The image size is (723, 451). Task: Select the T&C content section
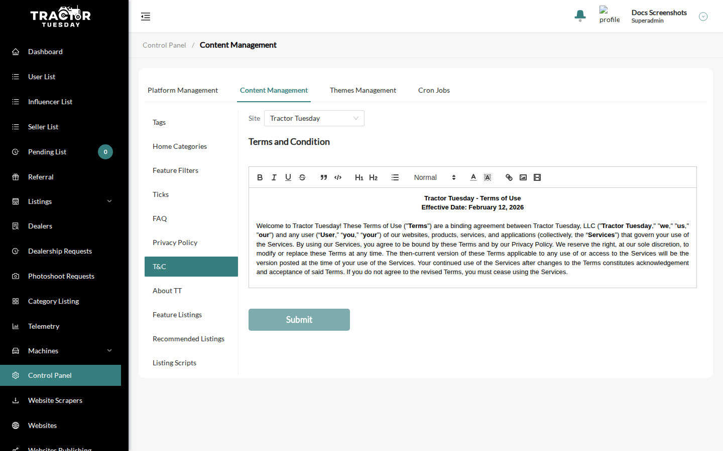click(x=191, y=267)
